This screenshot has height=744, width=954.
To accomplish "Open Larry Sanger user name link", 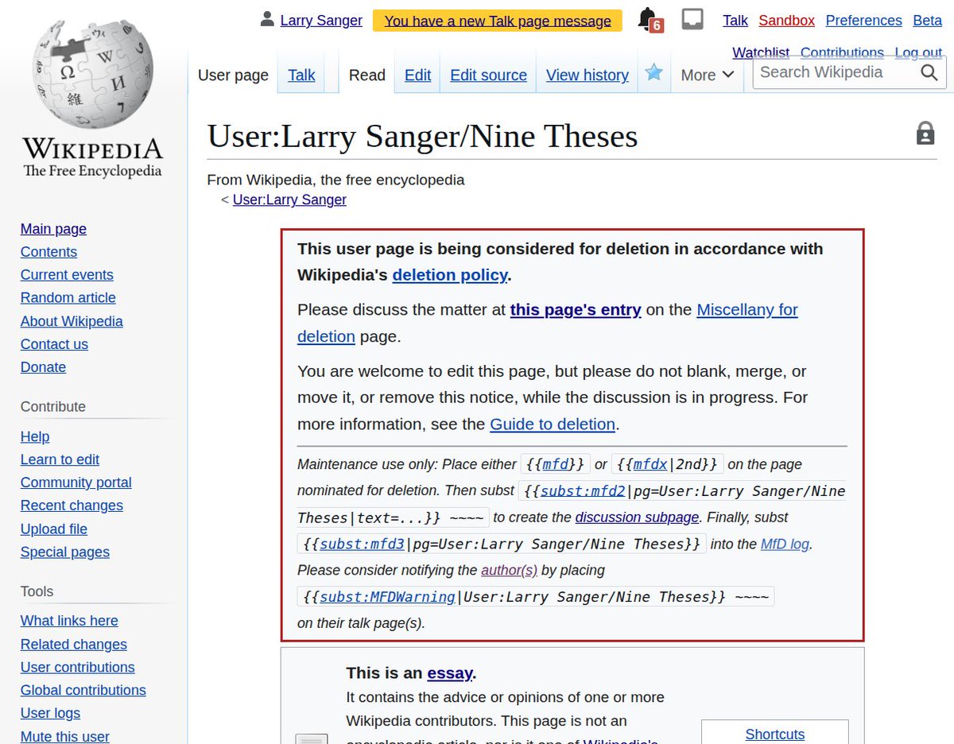I will [321, 21].
